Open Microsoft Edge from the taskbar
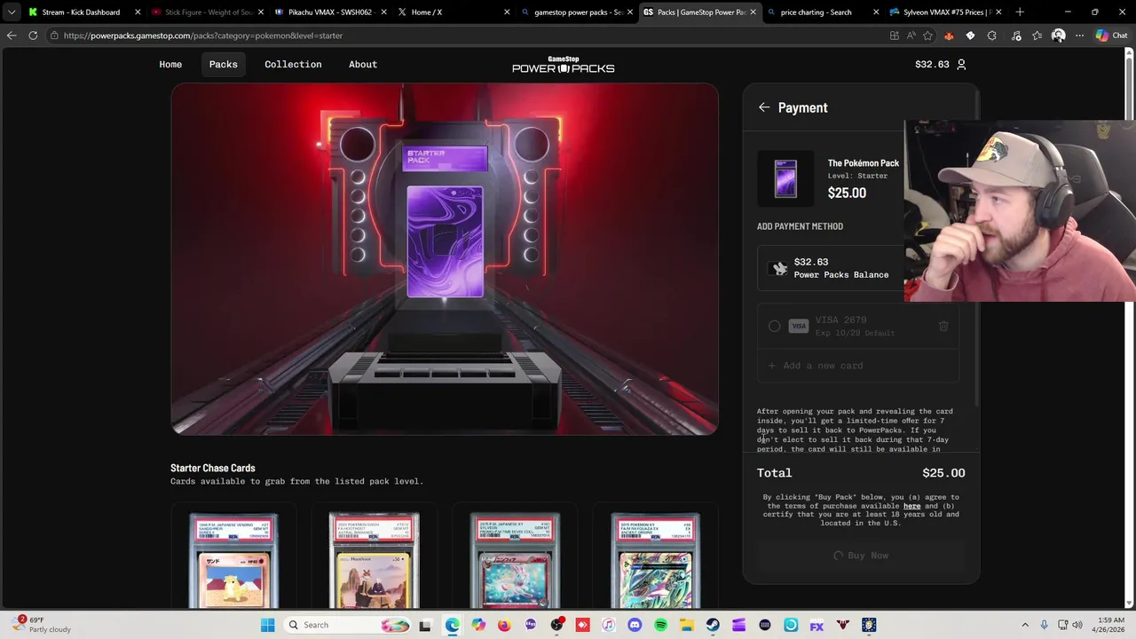 point(452,625)
